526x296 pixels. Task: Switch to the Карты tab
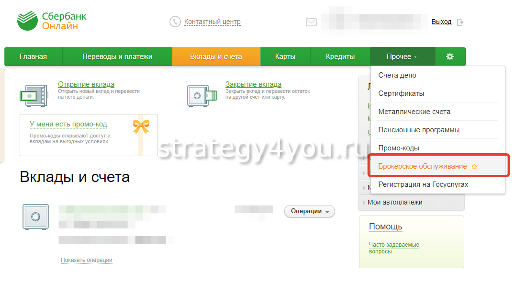(x=285, y=57)
